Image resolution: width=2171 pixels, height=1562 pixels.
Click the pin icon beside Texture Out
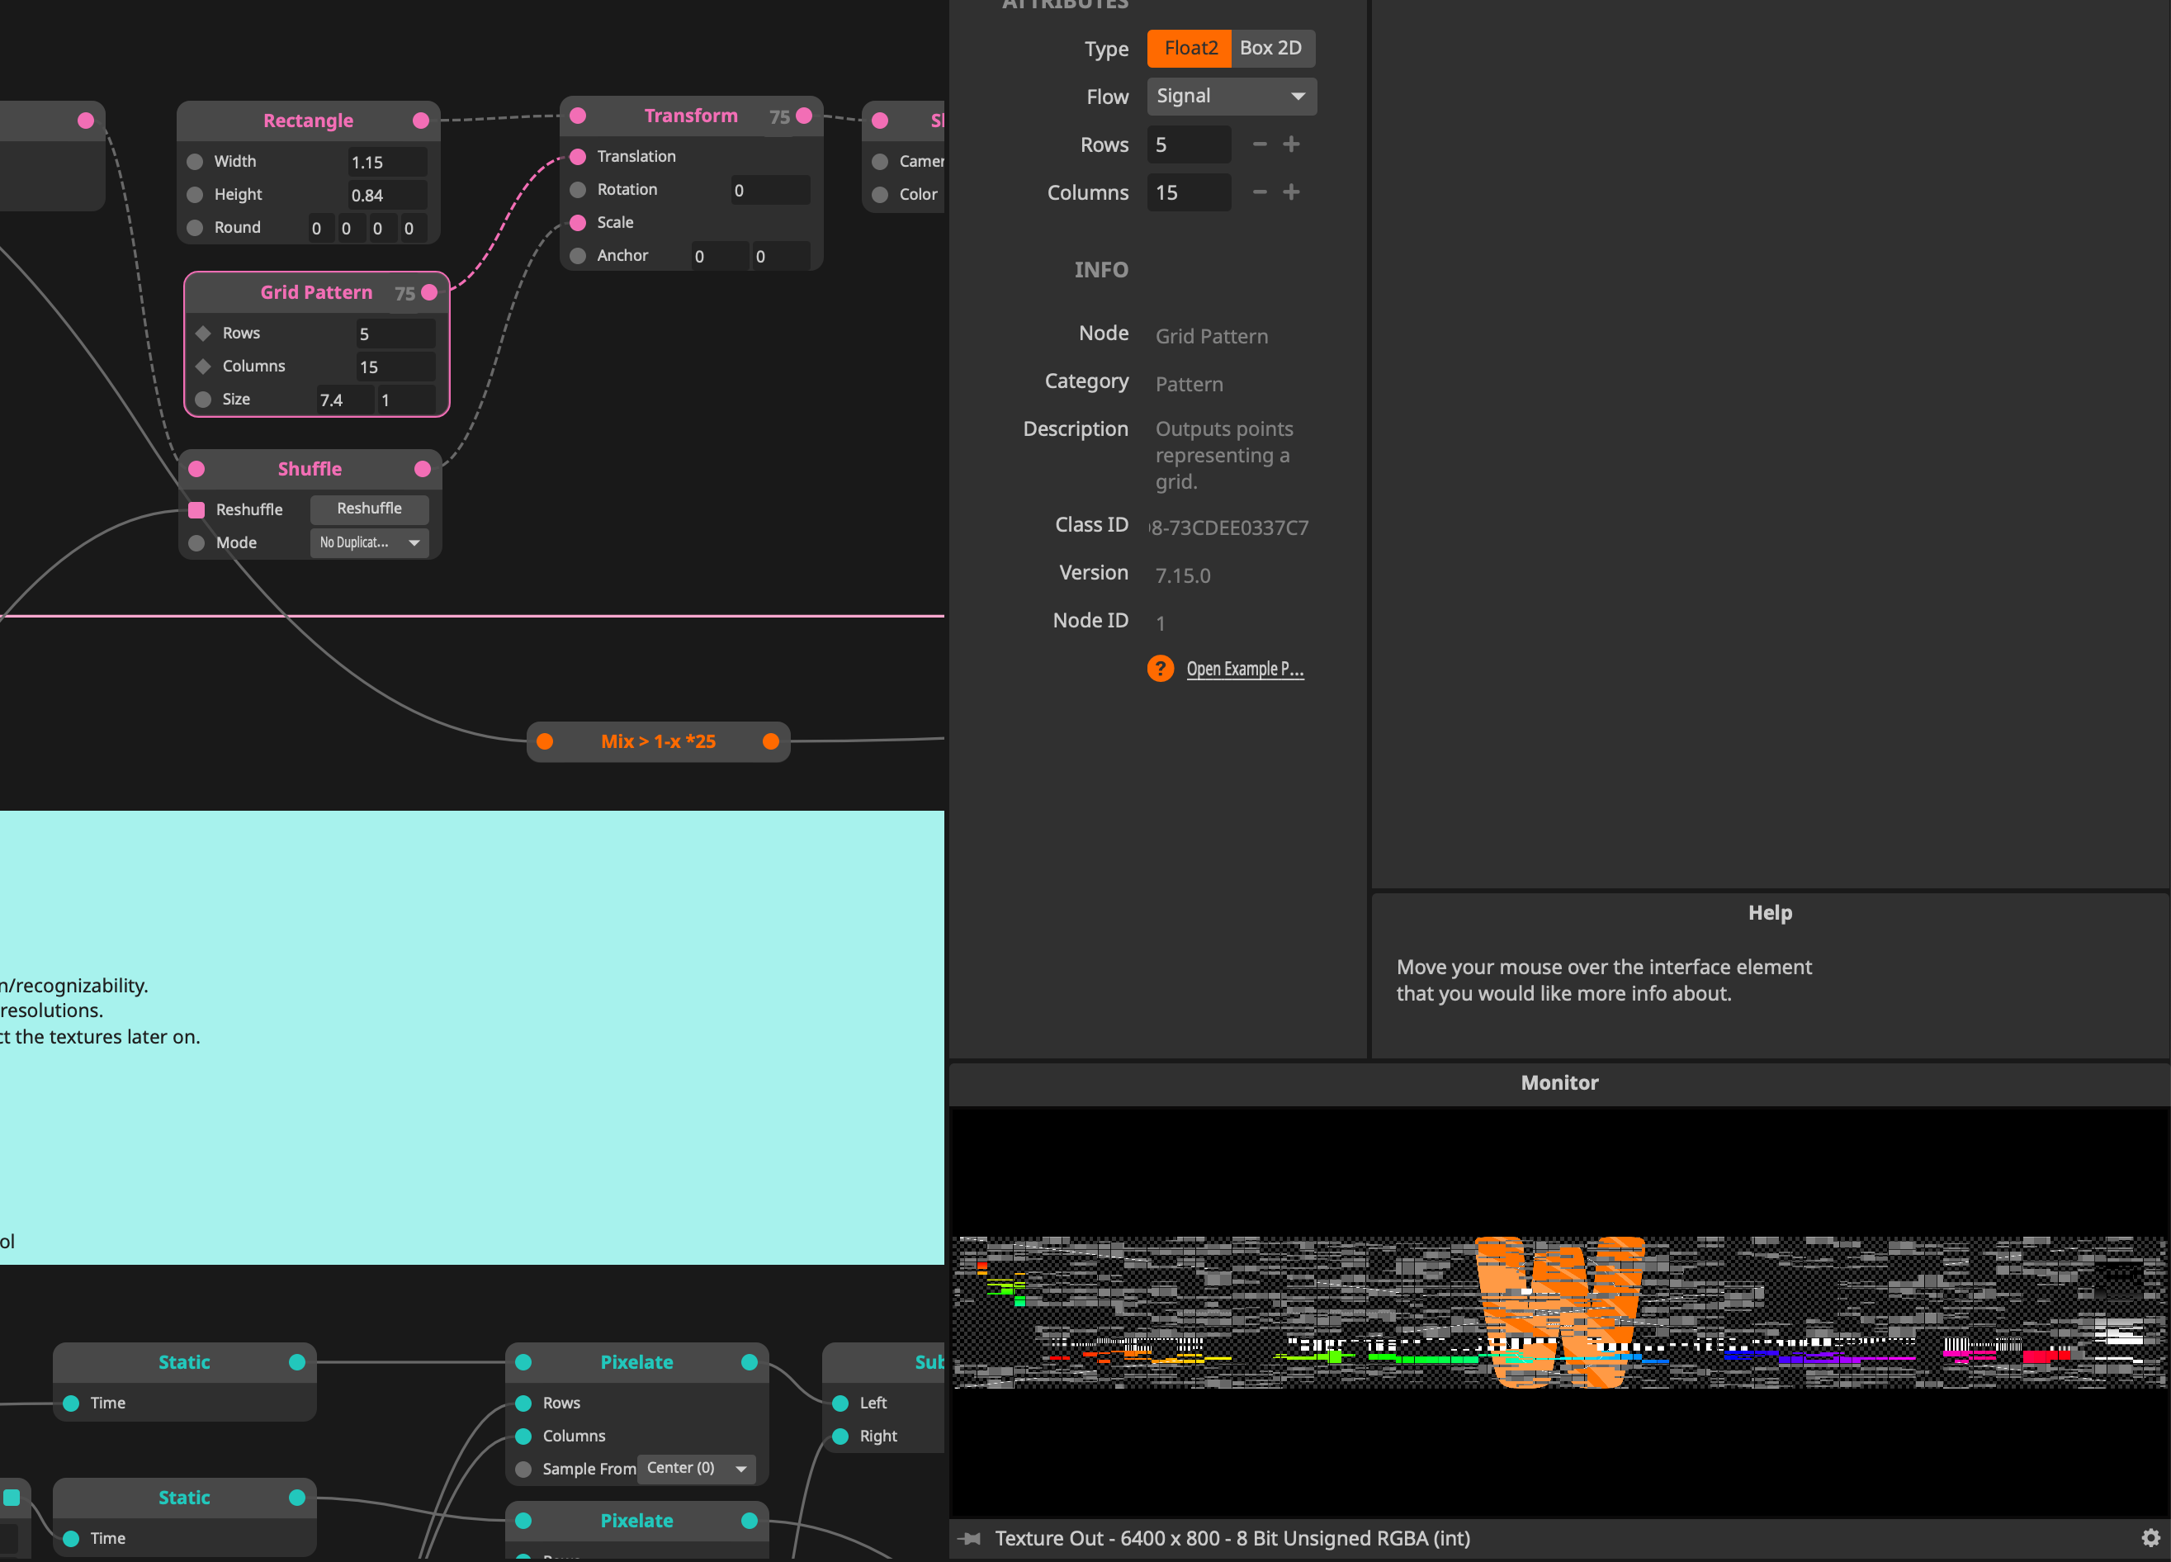click(970, 1538)
